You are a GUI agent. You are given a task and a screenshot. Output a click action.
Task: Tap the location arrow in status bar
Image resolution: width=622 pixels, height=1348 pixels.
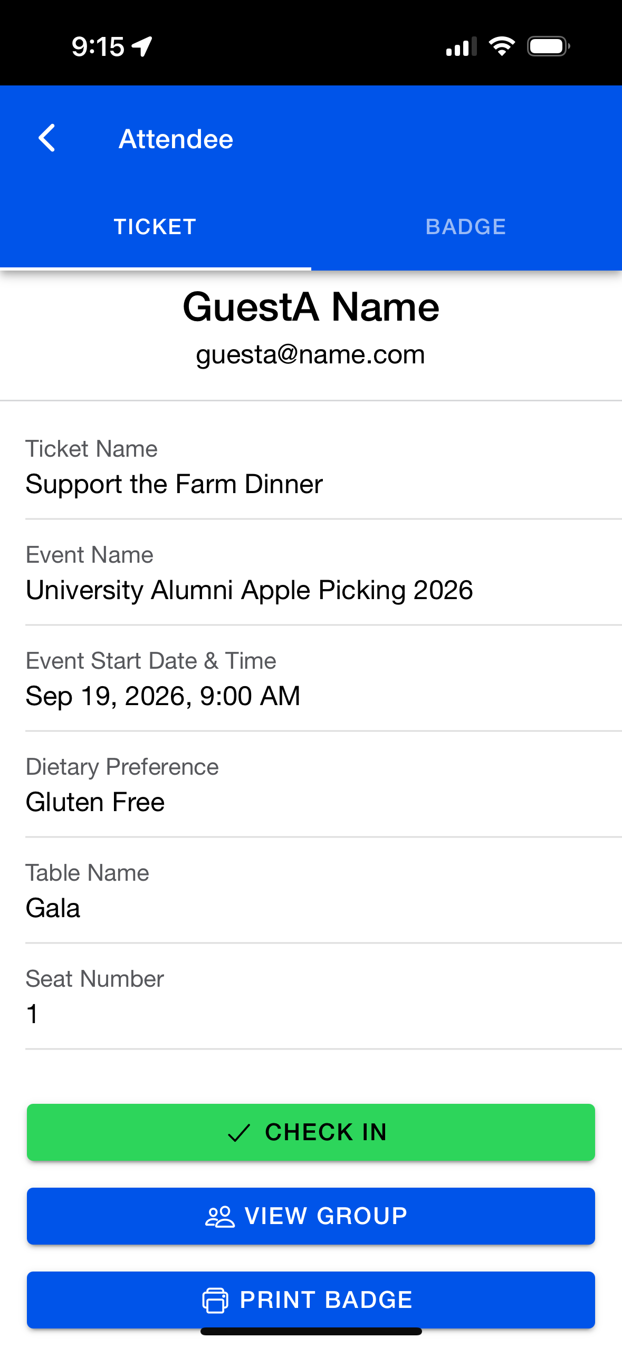(x=142, y=46)
